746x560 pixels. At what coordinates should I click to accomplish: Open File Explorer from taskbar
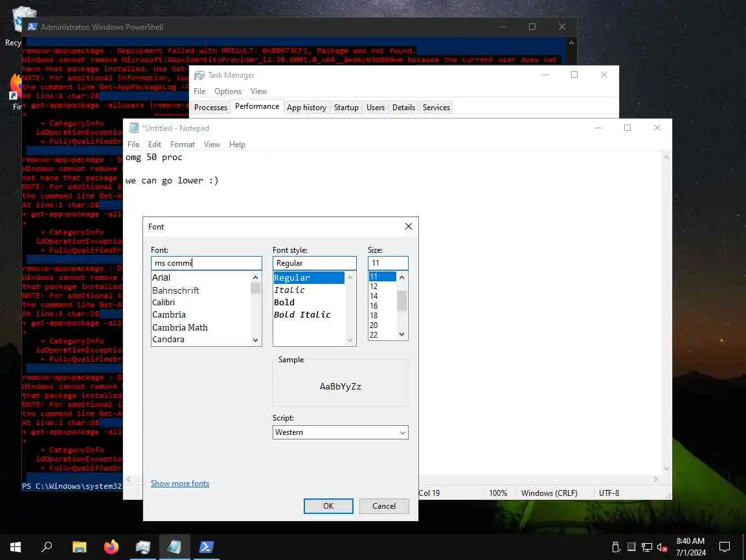pos(80,546)
